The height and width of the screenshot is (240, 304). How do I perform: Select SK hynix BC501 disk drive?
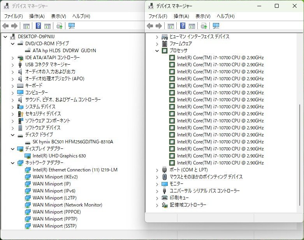(73, 142)
